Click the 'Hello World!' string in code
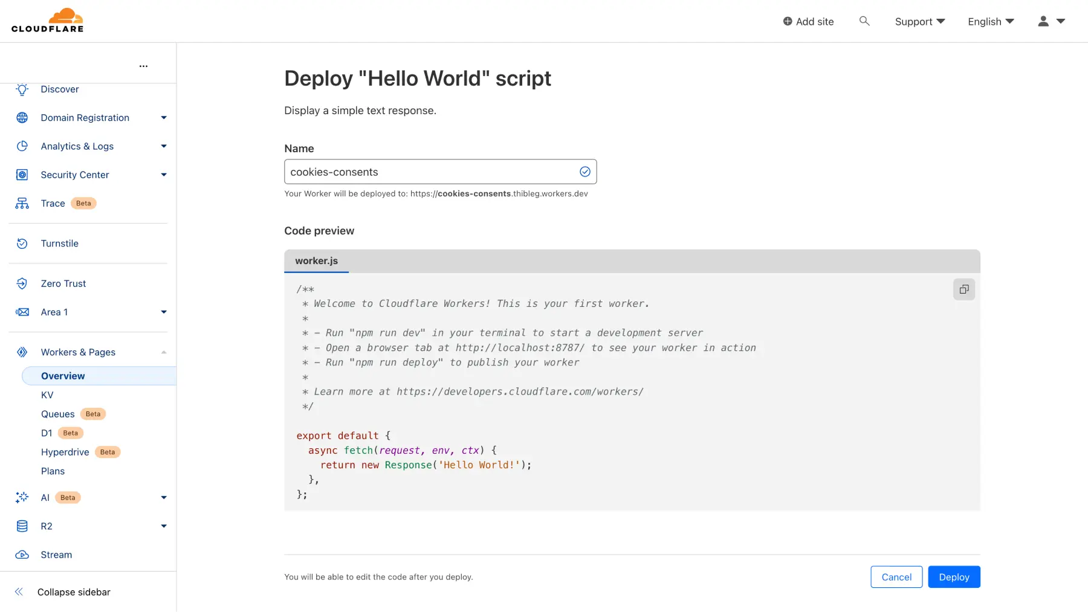Image resolution: width=1088 pixels, height=612 pixels. tap(479, 465)
